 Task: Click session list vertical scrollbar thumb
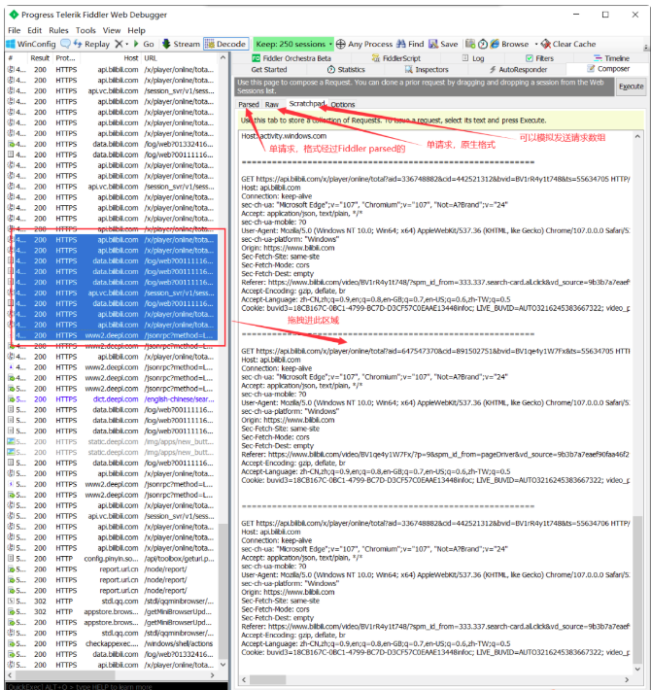click(x=223, y=591)
